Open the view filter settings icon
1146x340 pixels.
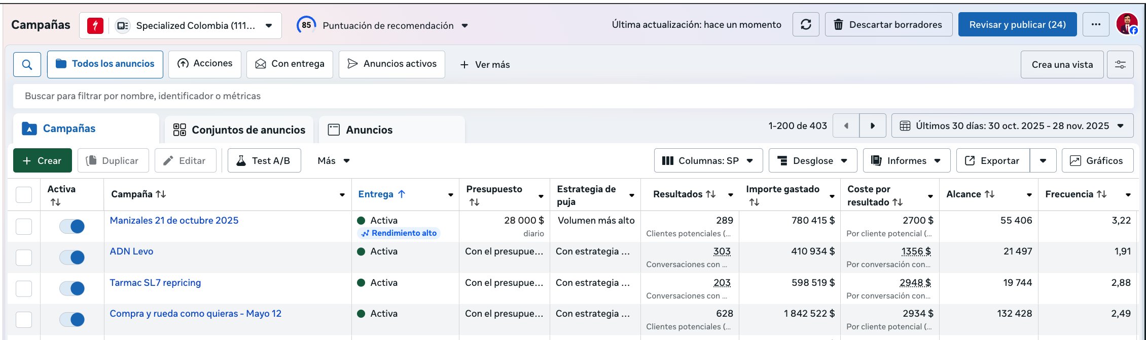(1120, 65)
